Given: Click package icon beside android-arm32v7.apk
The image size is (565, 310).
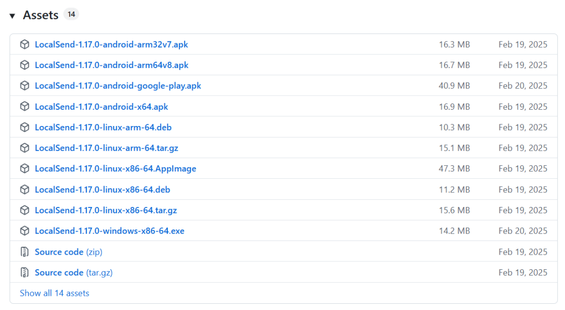Looking at the screenshot, I should (x=25, y=44).
